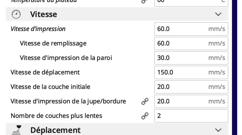Click the Vitesse d'impression de la paroi field
Image resolution: width=242 pixels, height=135 pixels.
pyautogui.click(x=191, y=58)
